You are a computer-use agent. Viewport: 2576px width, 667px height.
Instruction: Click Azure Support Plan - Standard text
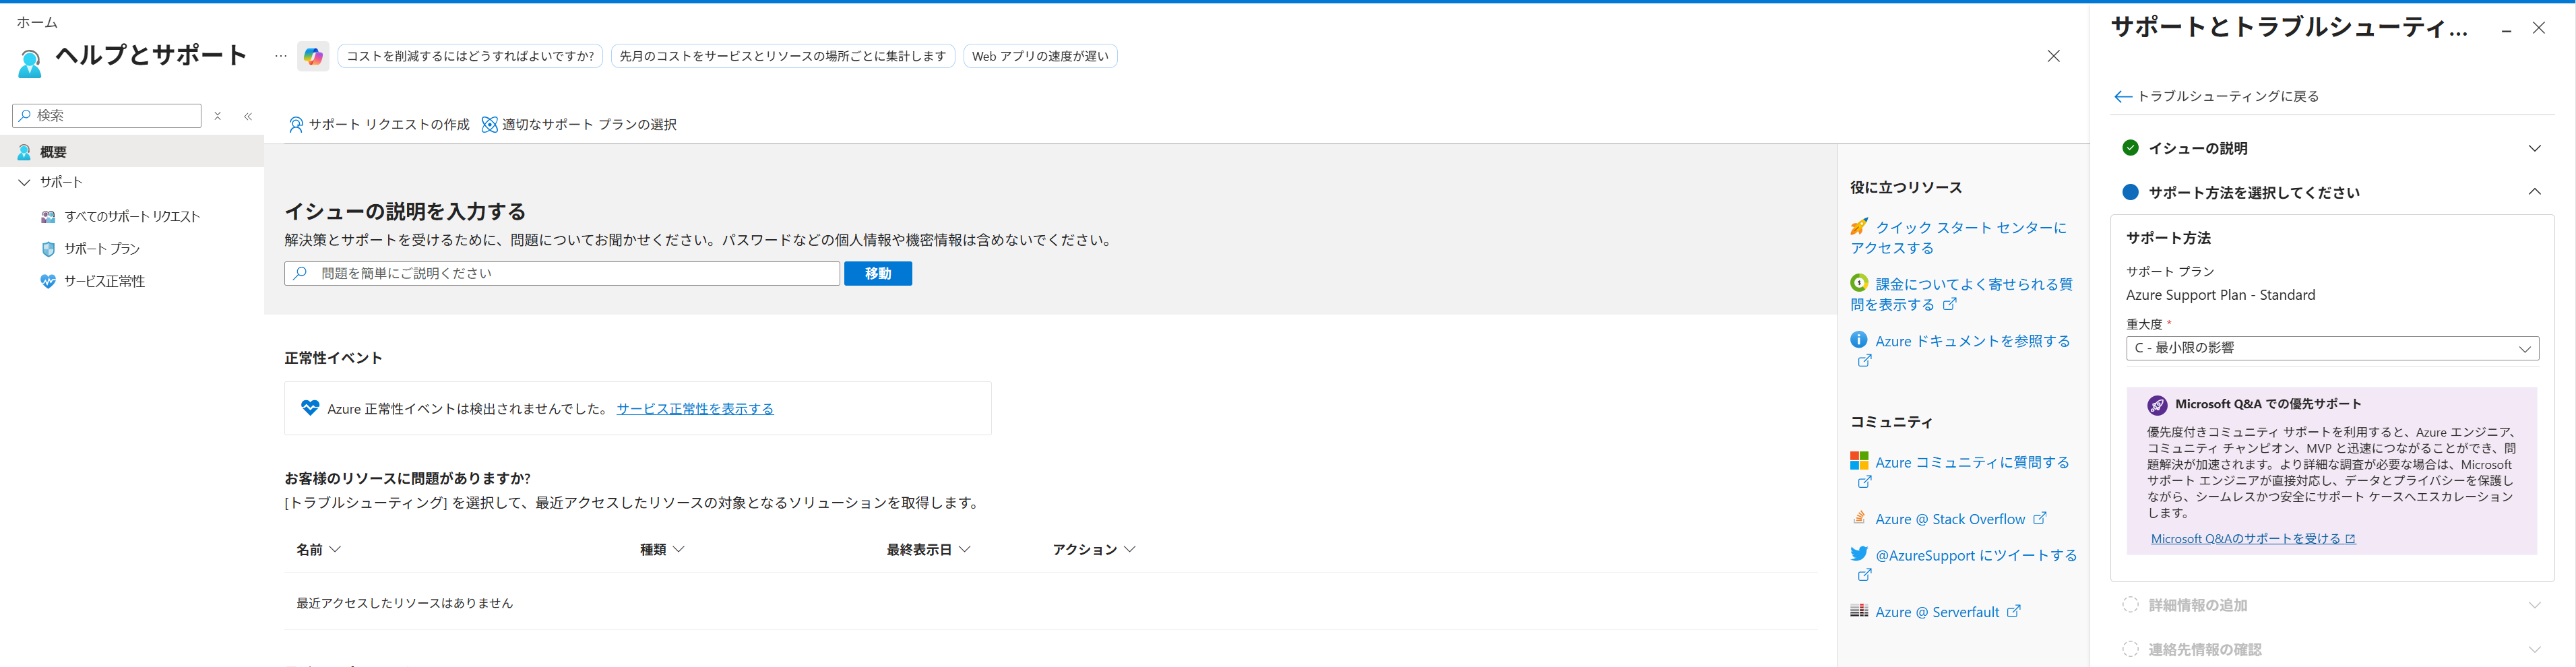(x=2220, y=295)
